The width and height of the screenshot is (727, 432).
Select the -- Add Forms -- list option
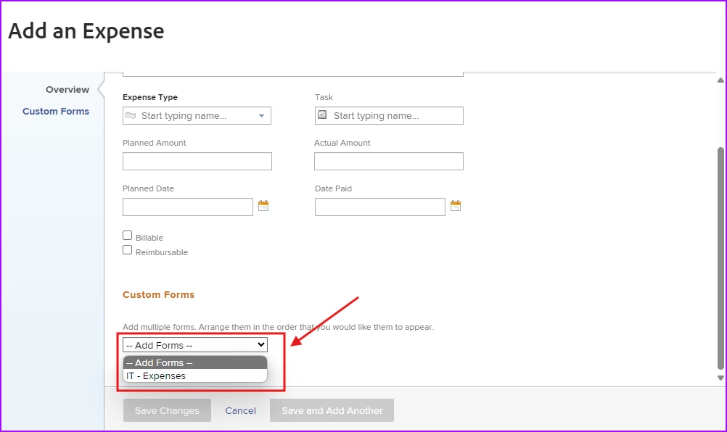coord(195,362)
